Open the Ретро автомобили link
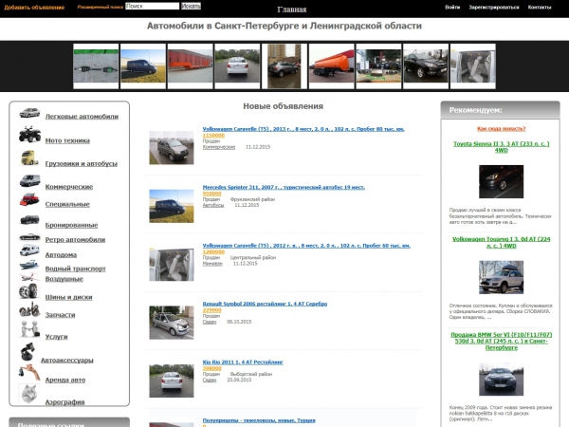The height and width of the screenshot is (427, 569). tap(75, 240)
